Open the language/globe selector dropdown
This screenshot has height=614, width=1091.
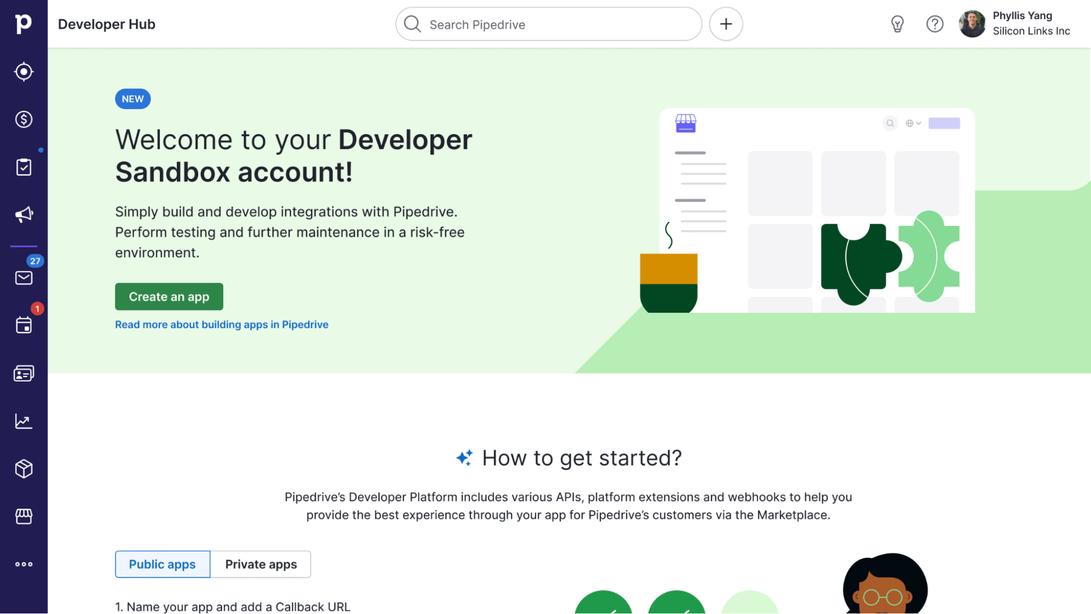tap(912, 123)
